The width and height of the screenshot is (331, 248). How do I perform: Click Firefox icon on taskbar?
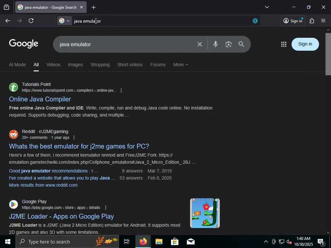pos(143,242)
